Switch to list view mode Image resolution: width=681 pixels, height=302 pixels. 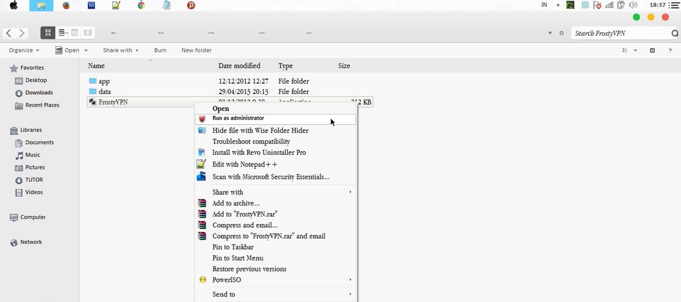pyautogui.click(x=61, y=33)
